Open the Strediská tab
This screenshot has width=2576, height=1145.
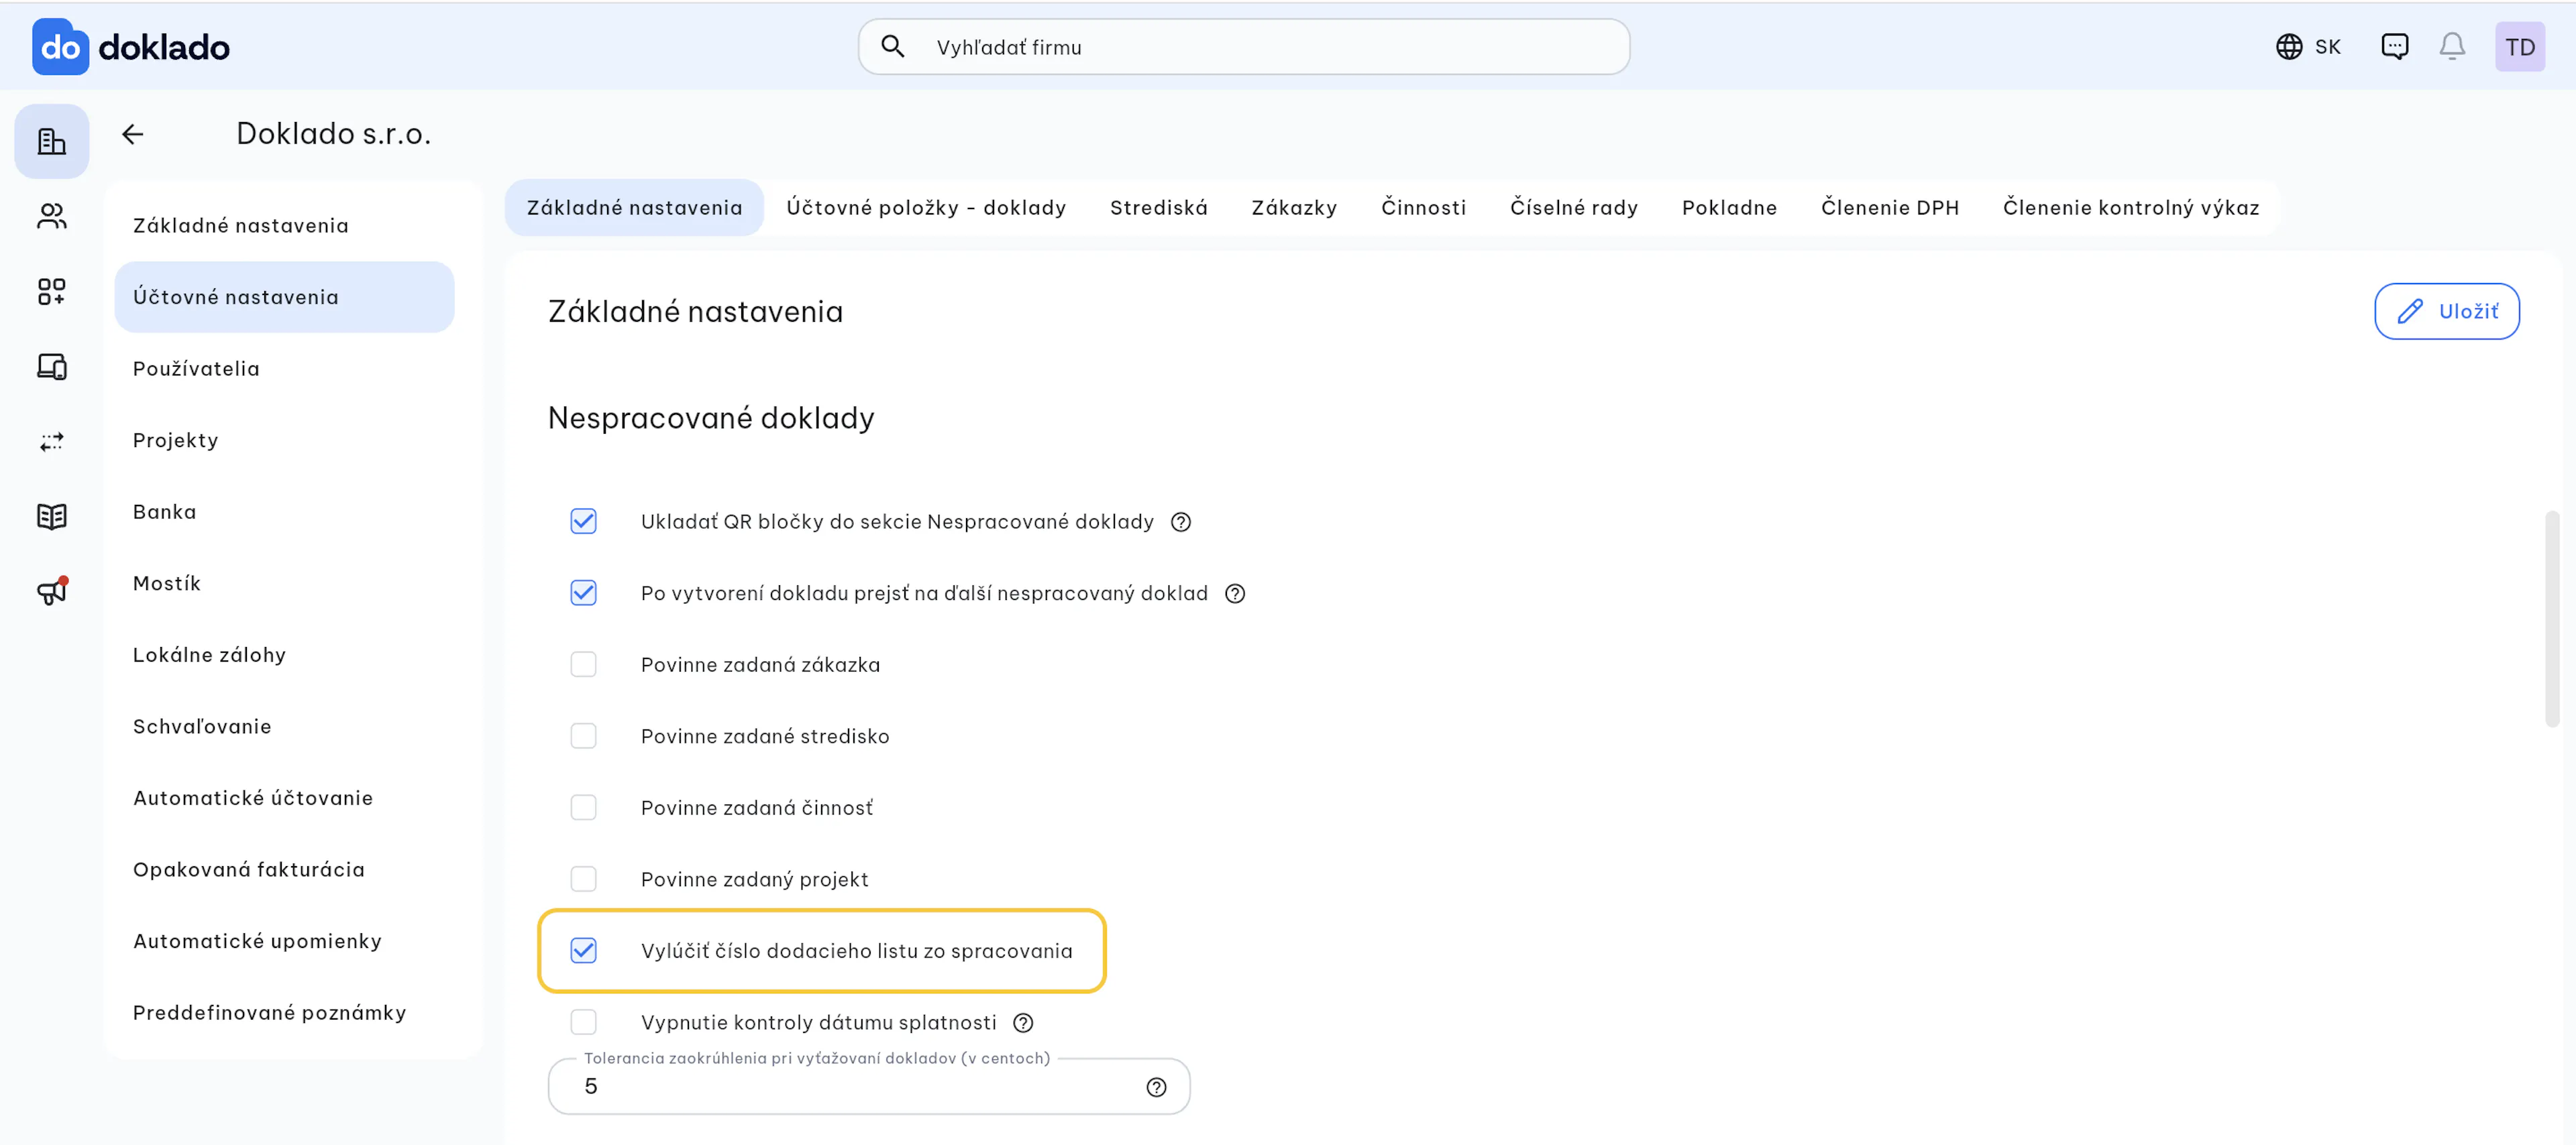(1159, 208)
